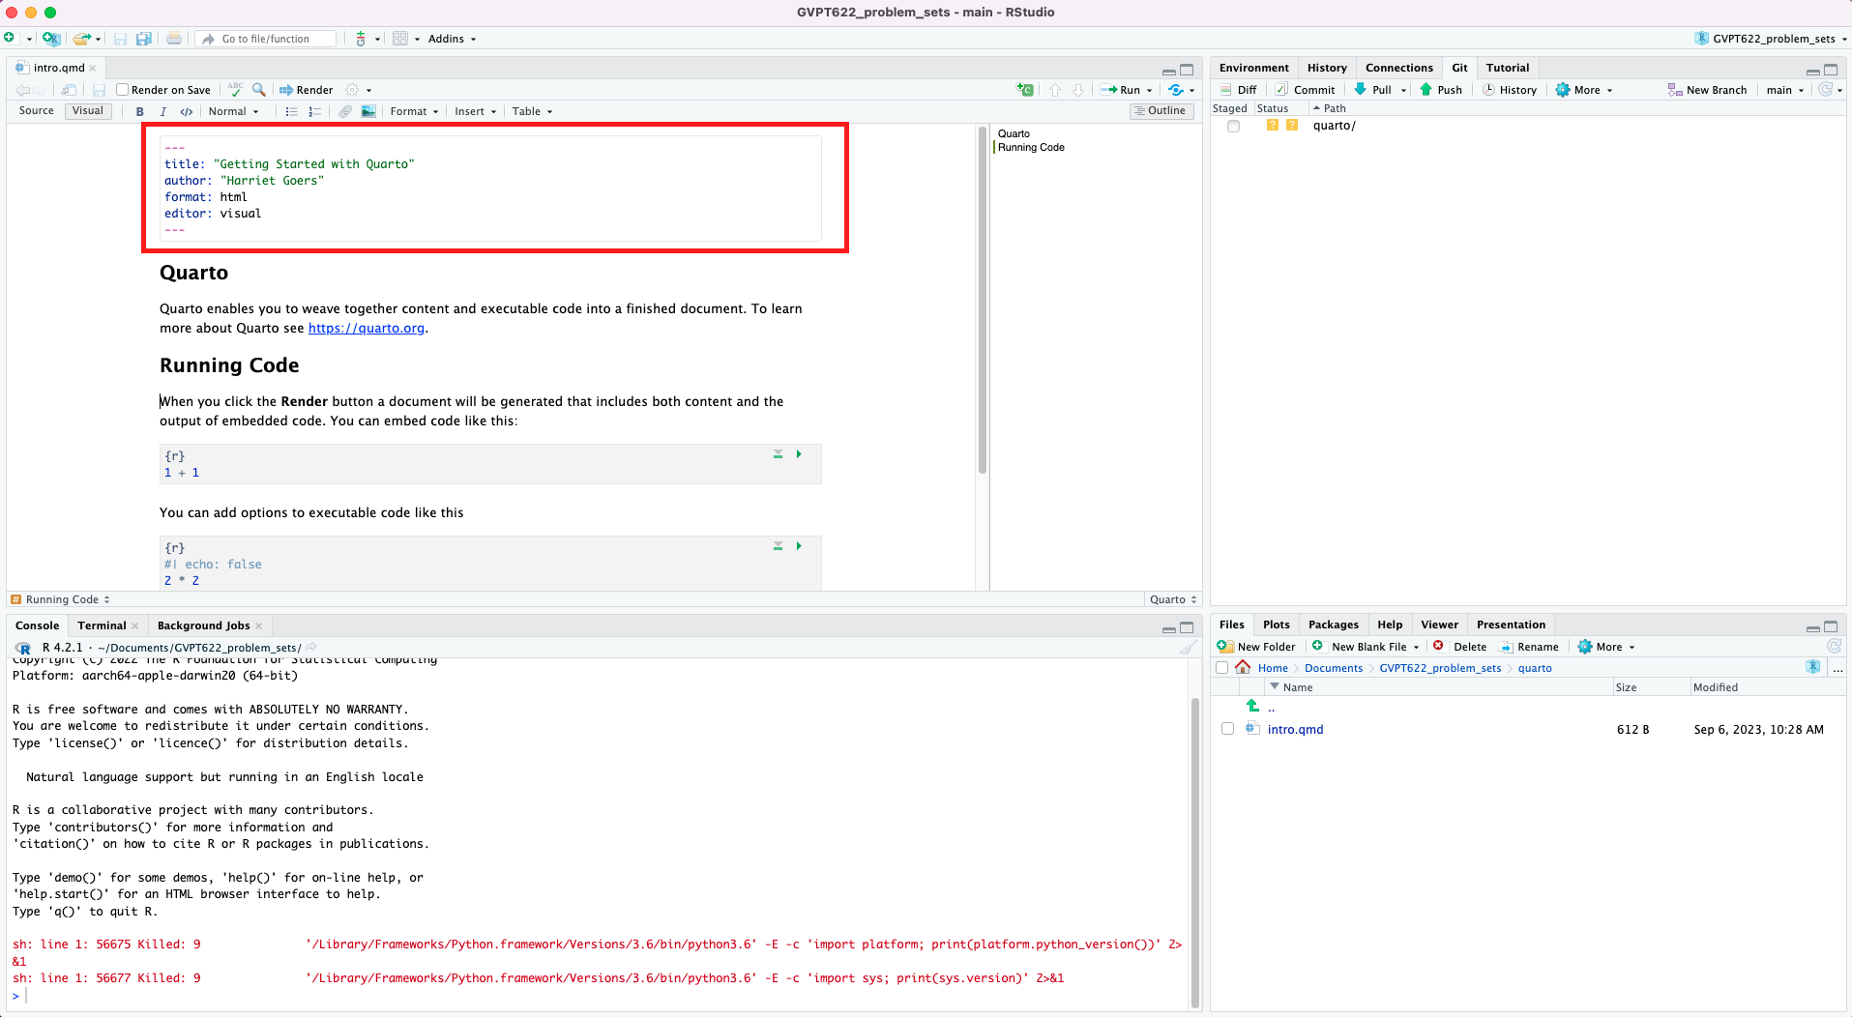Switch to the Terminal tab
Screen dimensions: 1852x1017
pyautogui.click(x=102, y=625)
